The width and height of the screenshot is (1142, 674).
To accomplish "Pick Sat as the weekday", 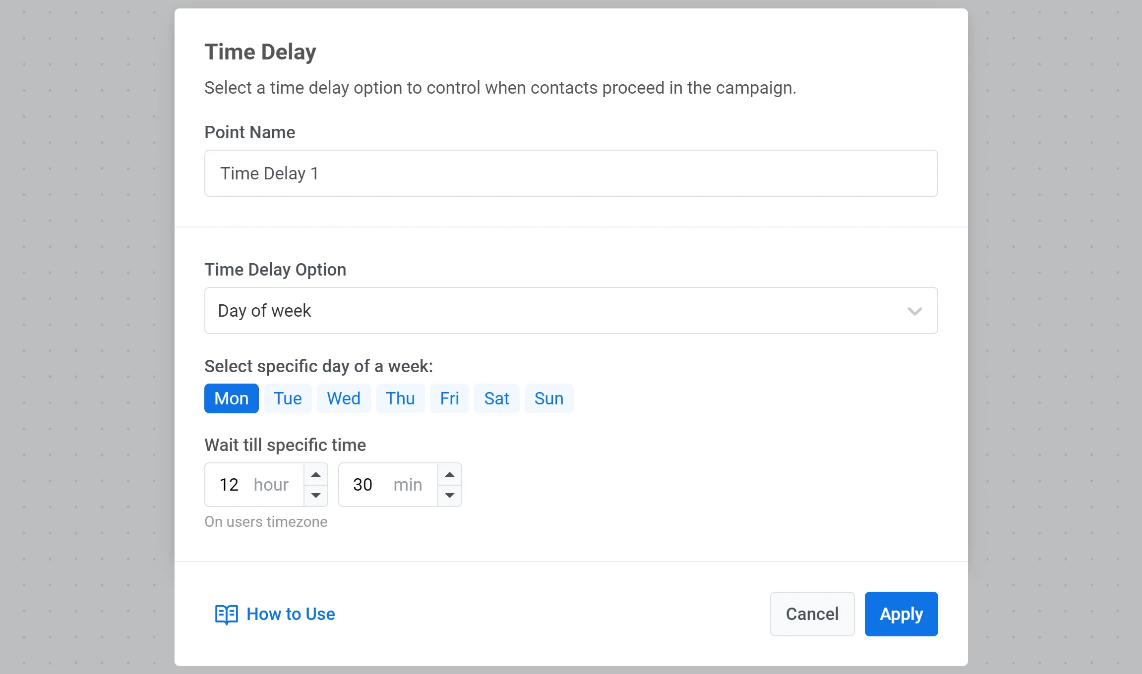I will 496,398.
